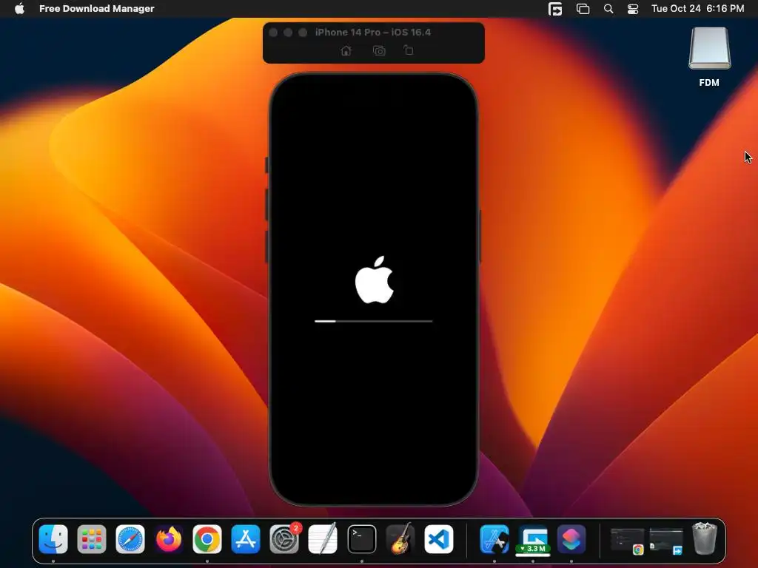Open the App Store from the Dock
Viewport: 758px width, 568px height.
(x=246, y=539)
